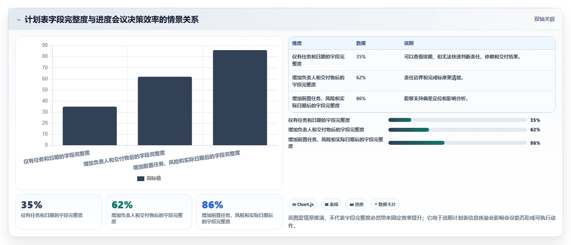This screenshot has height=245, width=571.
Task: Click 能够支持偏差定位和影响分析。 cell
Action: coord(436,99)
